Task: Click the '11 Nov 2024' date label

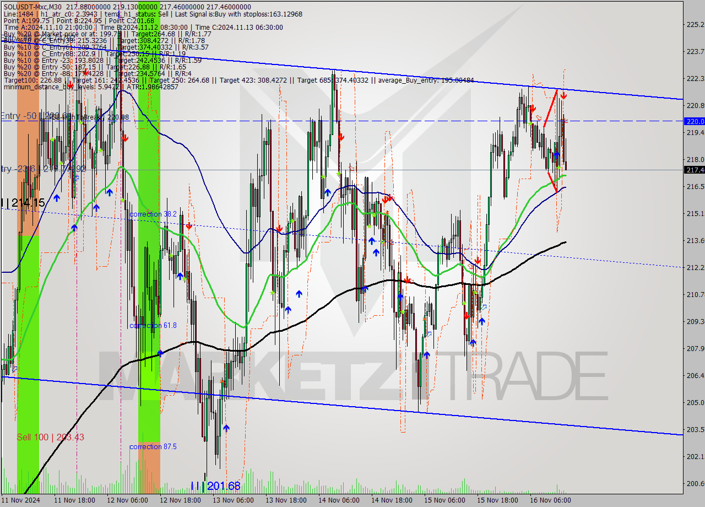Action: pyautogui.click(x=20, y=500)
